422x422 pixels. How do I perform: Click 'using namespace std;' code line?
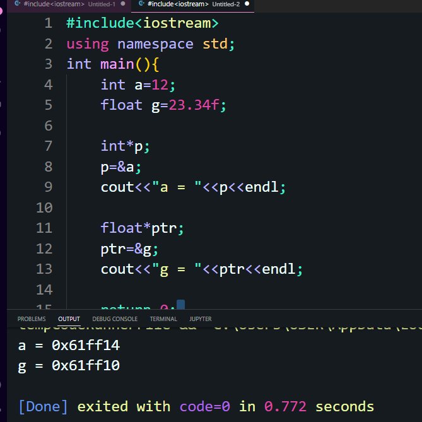[151, 44]
